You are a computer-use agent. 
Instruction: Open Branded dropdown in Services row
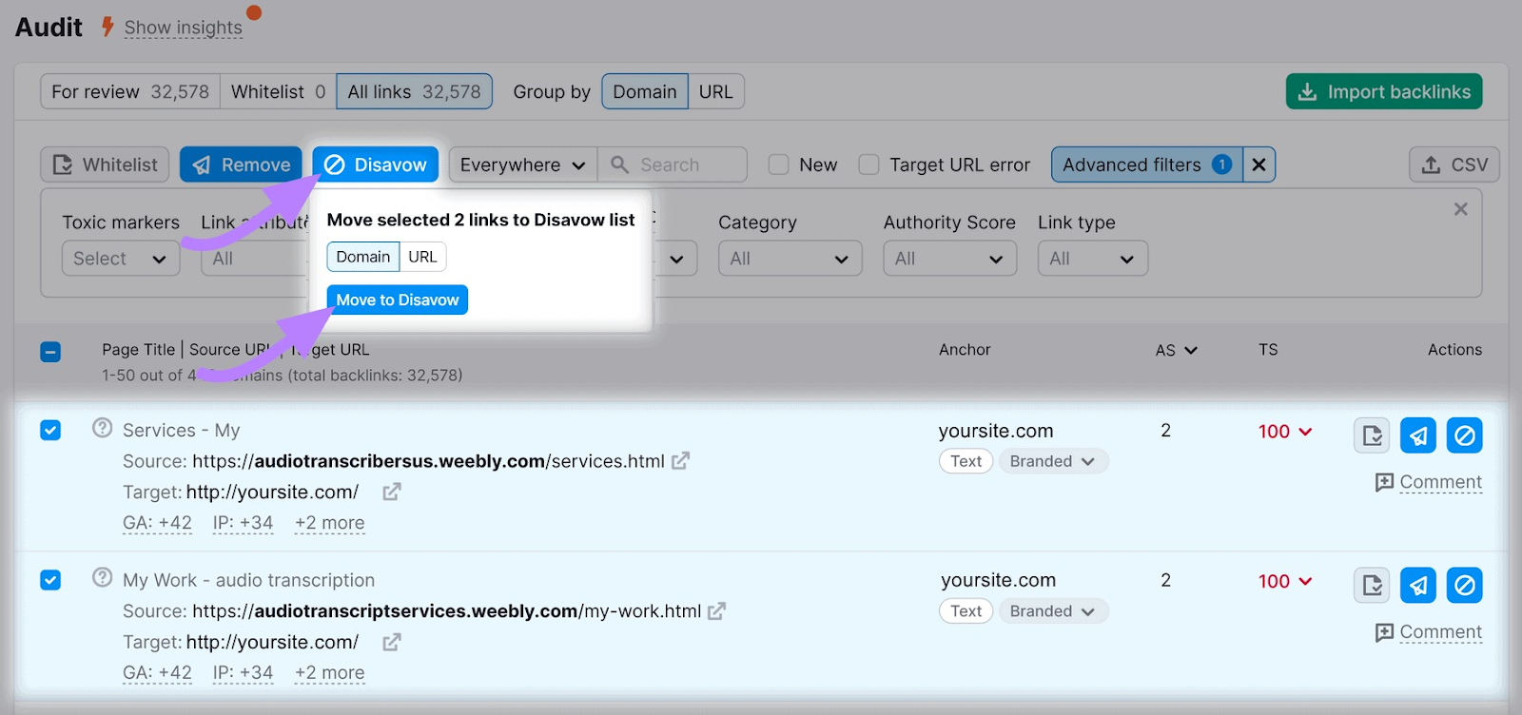click(x=1053, y=461)
